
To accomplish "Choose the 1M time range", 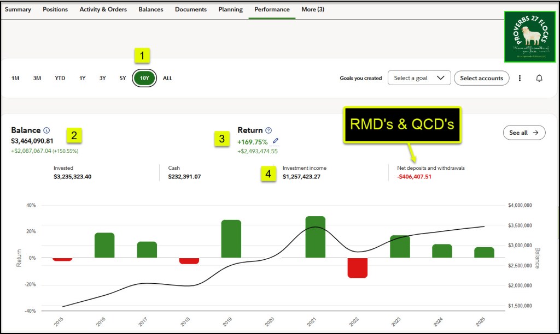I will tap(15, 78).
